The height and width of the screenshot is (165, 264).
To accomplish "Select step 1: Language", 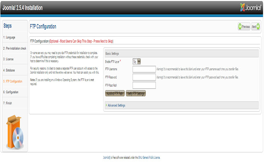I will (x=9, y=38).
